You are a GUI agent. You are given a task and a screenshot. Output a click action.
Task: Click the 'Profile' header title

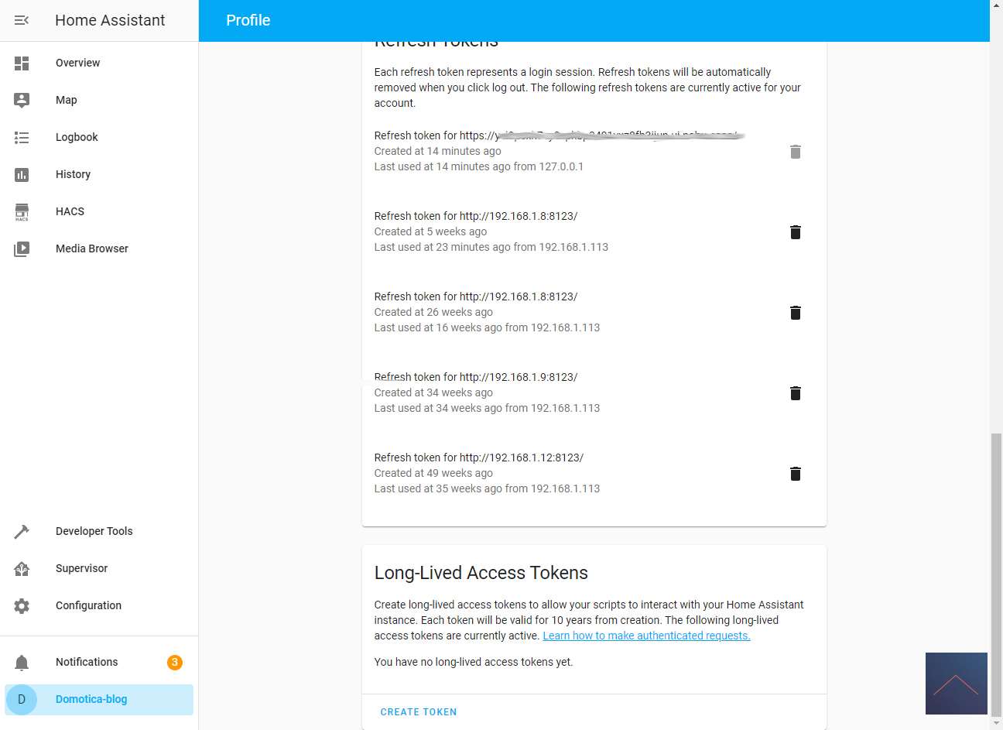248,20
